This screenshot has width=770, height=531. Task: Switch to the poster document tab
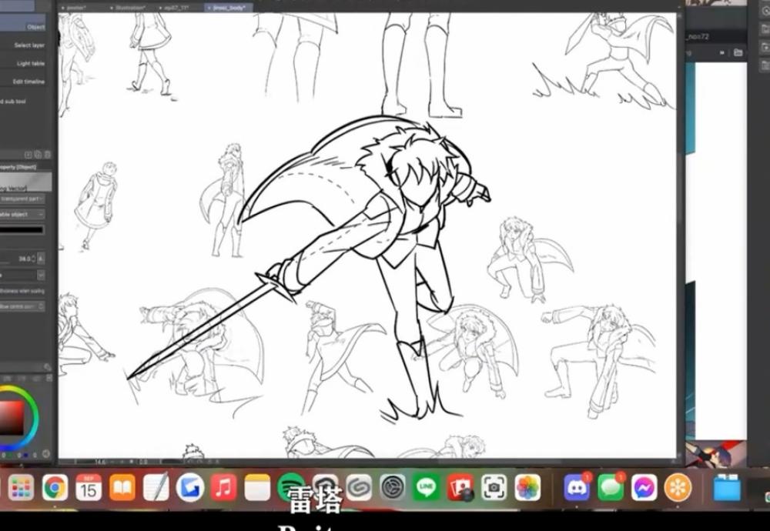coord(79,8)
